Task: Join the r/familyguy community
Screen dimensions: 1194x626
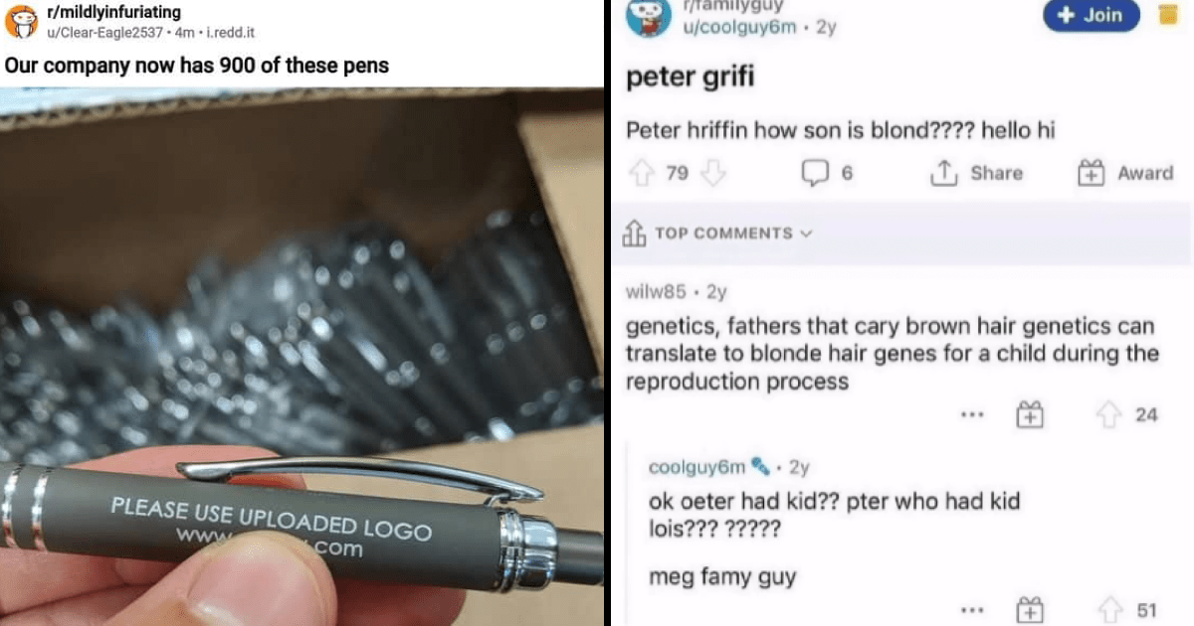Action: pyautogui.click(x=1092, y=15)
